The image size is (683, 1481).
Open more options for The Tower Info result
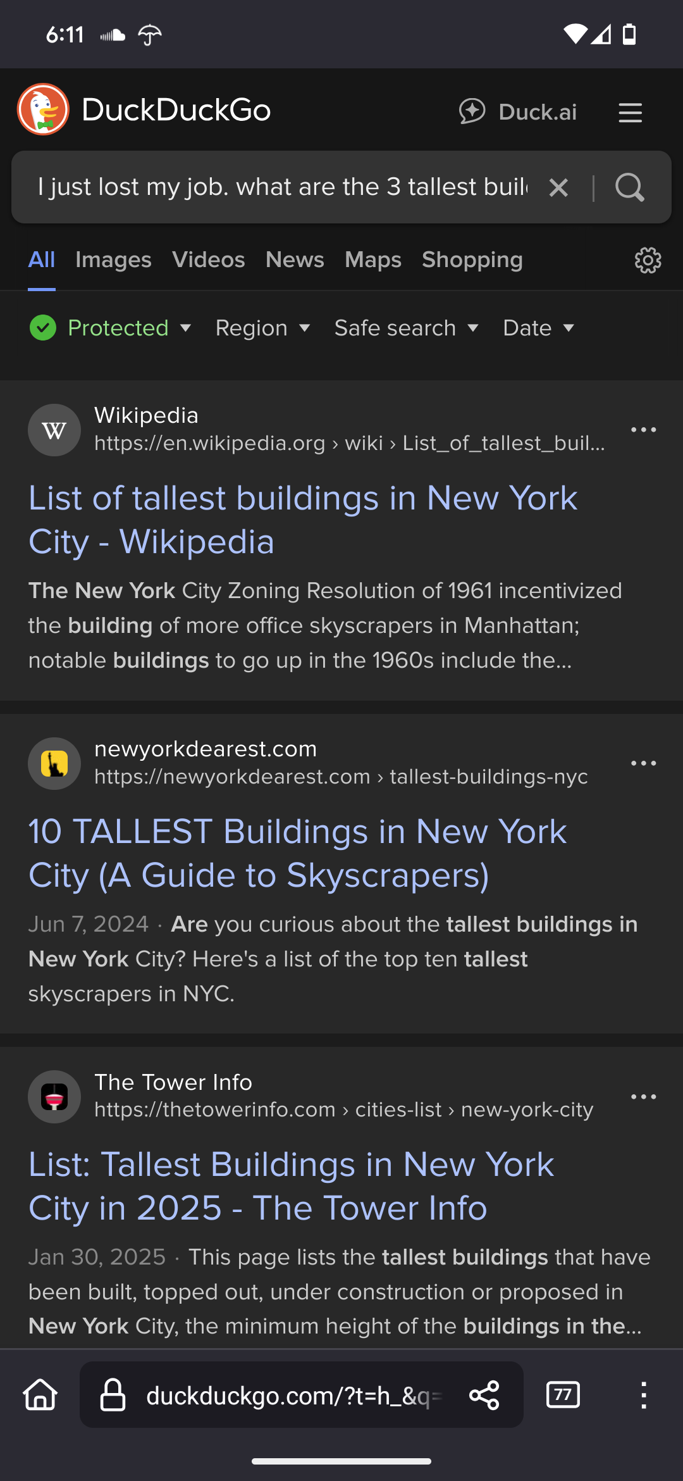644,1097
